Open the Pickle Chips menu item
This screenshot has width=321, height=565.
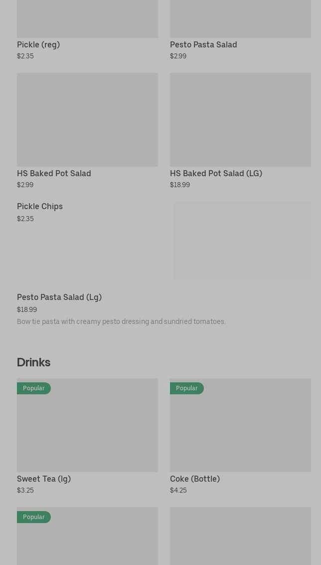pos(40,206)
